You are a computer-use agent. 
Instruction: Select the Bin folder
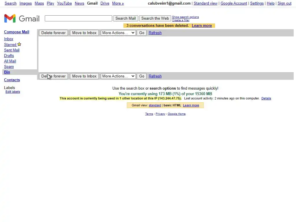[7, 72]
